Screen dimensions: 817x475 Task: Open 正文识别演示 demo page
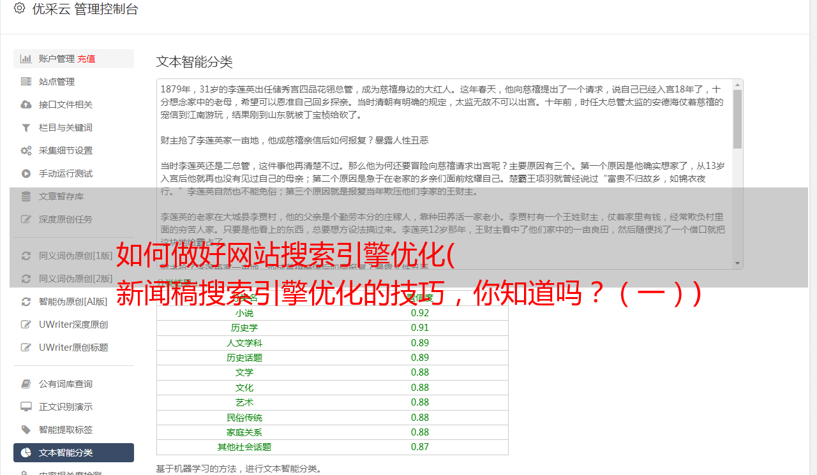(x=73, y=407)
